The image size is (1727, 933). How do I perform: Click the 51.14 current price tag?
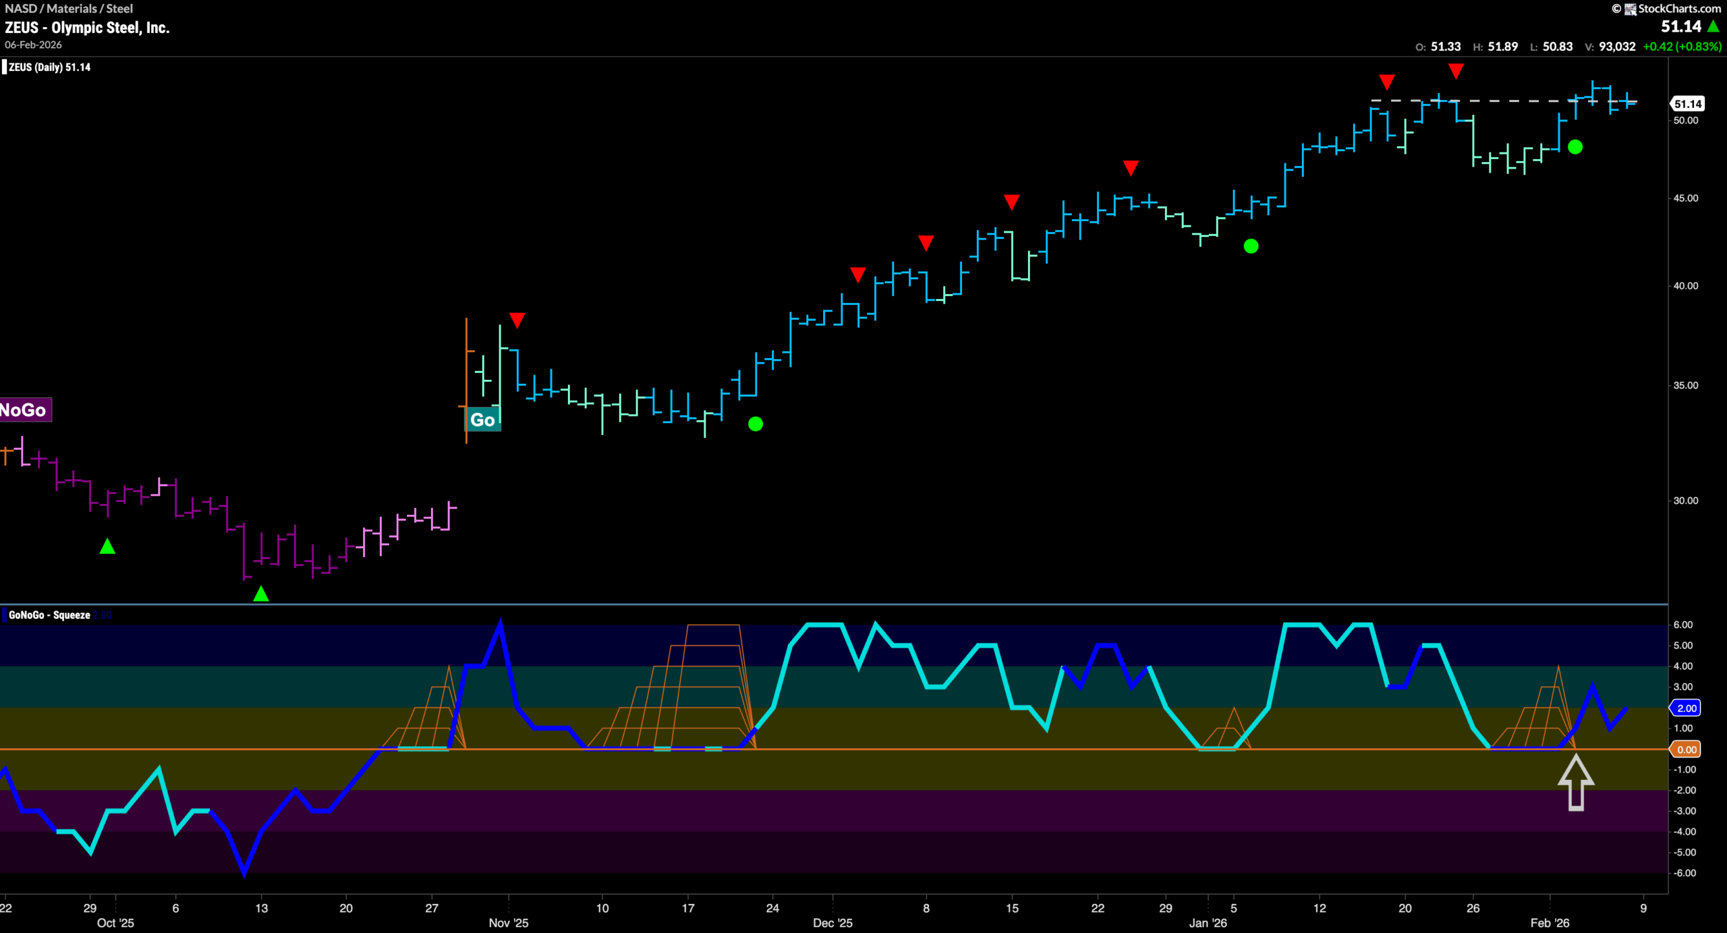[1688, 104]
